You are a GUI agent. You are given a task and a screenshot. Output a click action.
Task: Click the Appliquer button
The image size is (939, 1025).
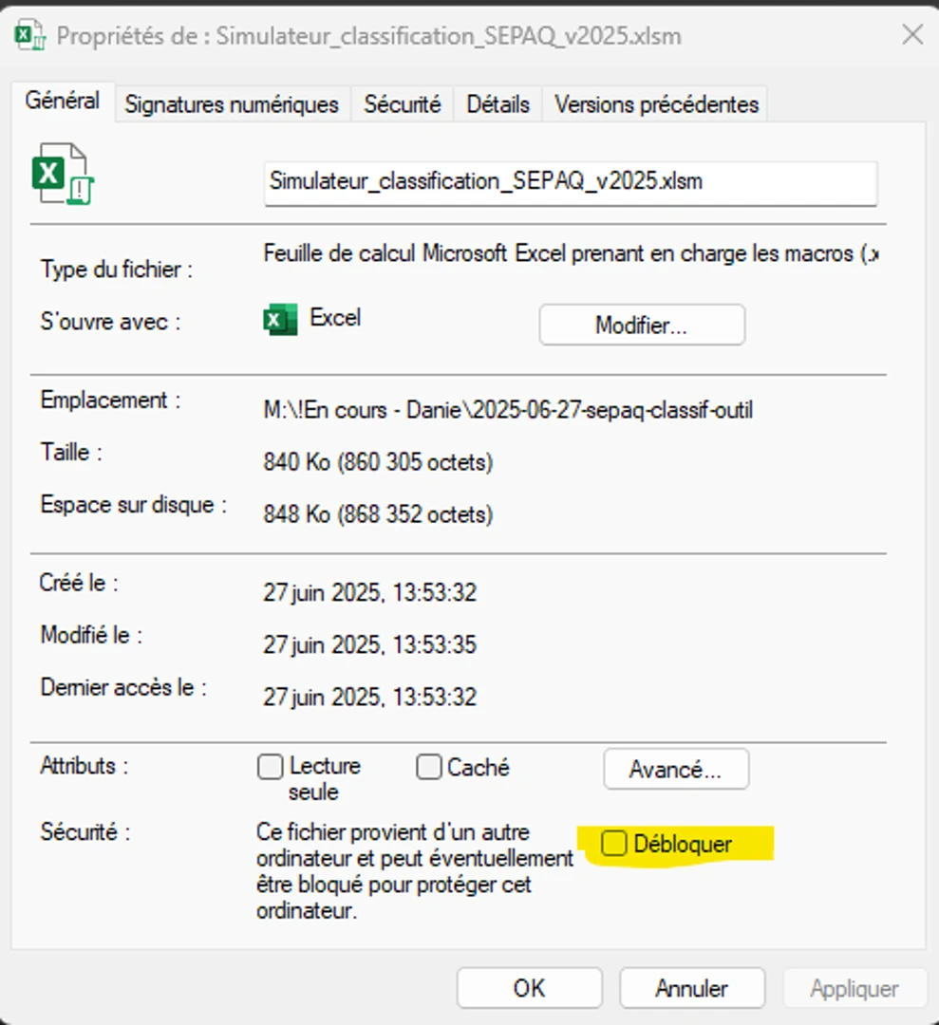click(x=854, y=988)
